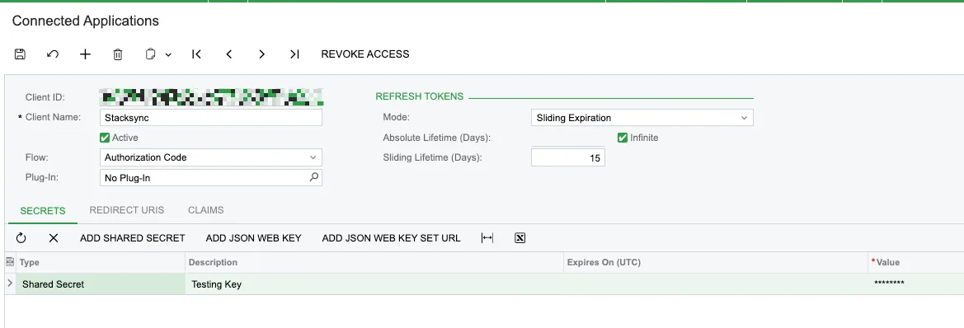Expand the Shared Secret row arrow
Screen dimensions: 964x328
[9, 283]
